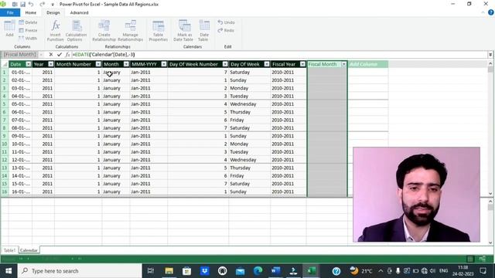Open the Fiscal Month filter dropdown

[343, 64]
